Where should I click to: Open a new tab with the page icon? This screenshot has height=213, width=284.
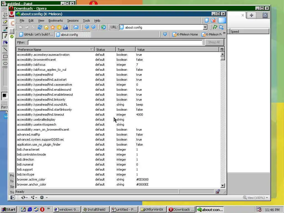coord(207,20)
